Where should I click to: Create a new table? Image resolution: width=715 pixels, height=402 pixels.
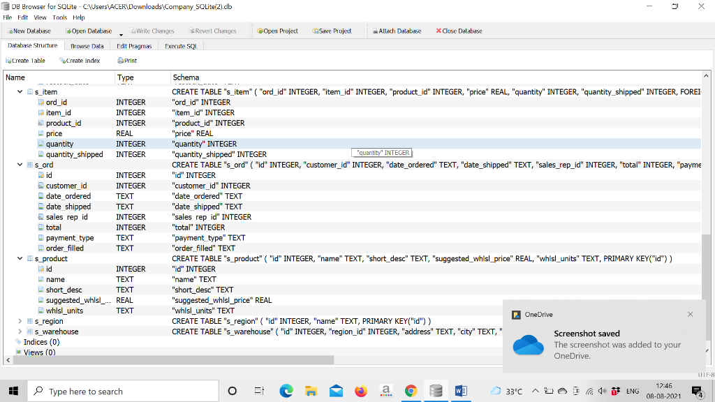click(25, 60)
